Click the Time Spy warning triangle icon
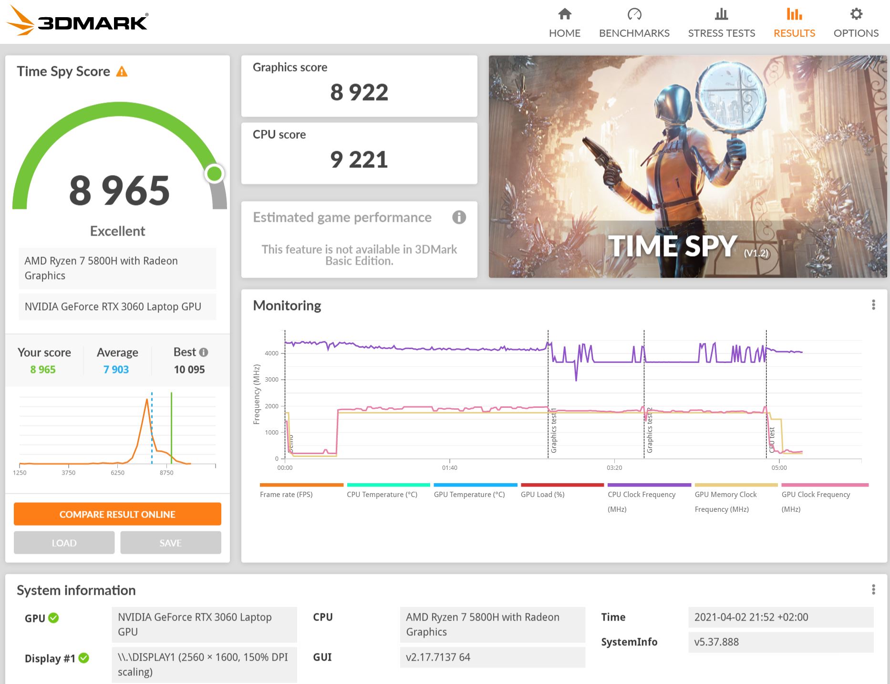This screenshot has height=684, width=890. [122, 72]
